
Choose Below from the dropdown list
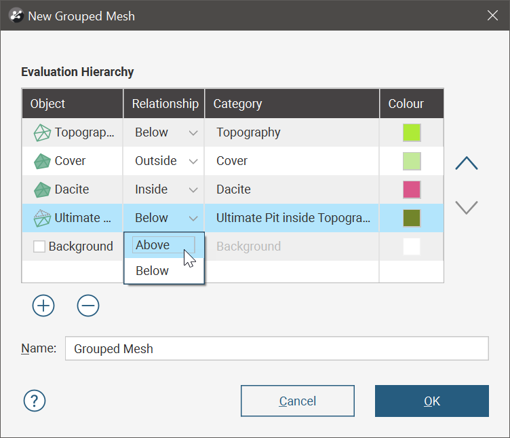click(x=153, y=271)
